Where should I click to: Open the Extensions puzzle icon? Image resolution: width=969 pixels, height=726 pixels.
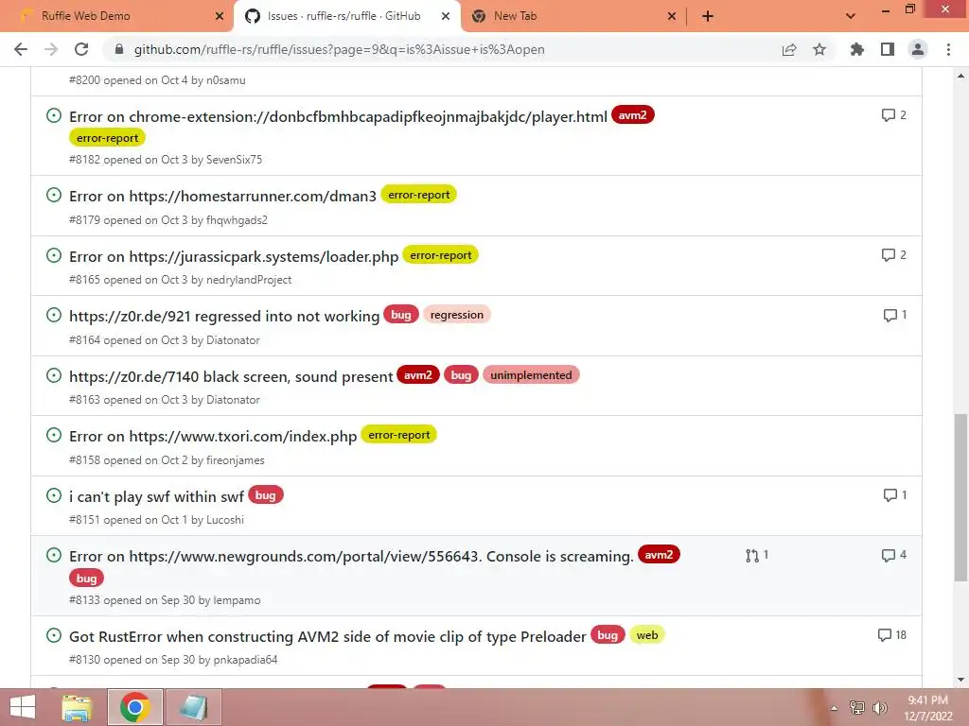pyautogui.click(x=856, y=49)
